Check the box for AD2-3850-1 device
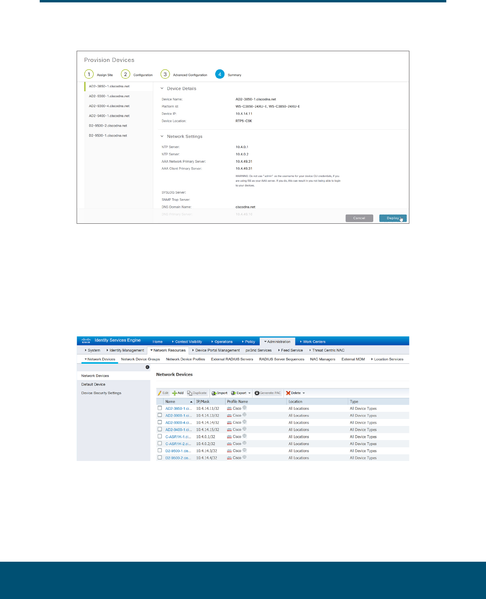 (x=160, y=408)
